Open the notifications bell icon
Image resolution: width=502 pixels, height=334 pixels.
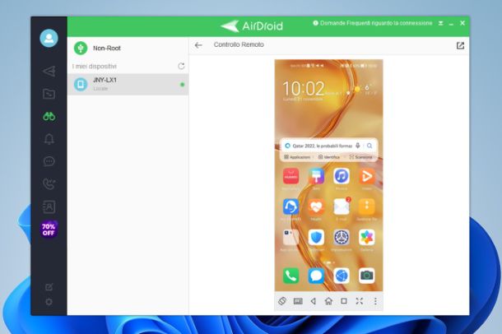coord(49,139)
